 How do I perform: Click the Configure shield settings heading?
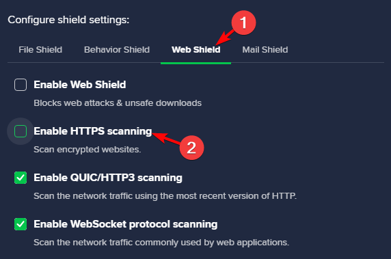68,20
